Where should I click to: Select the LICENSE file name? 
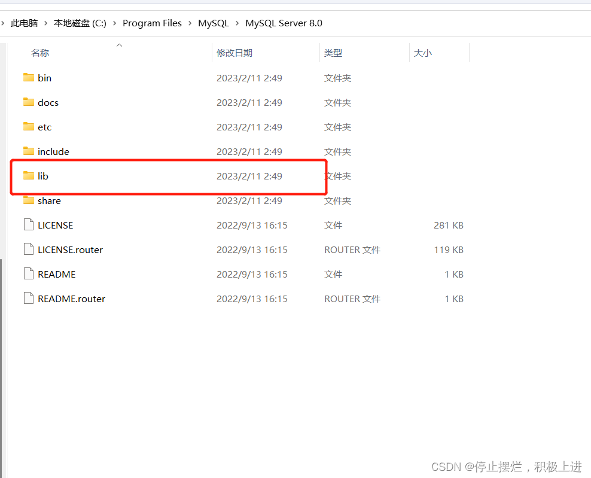click(56, 225)
